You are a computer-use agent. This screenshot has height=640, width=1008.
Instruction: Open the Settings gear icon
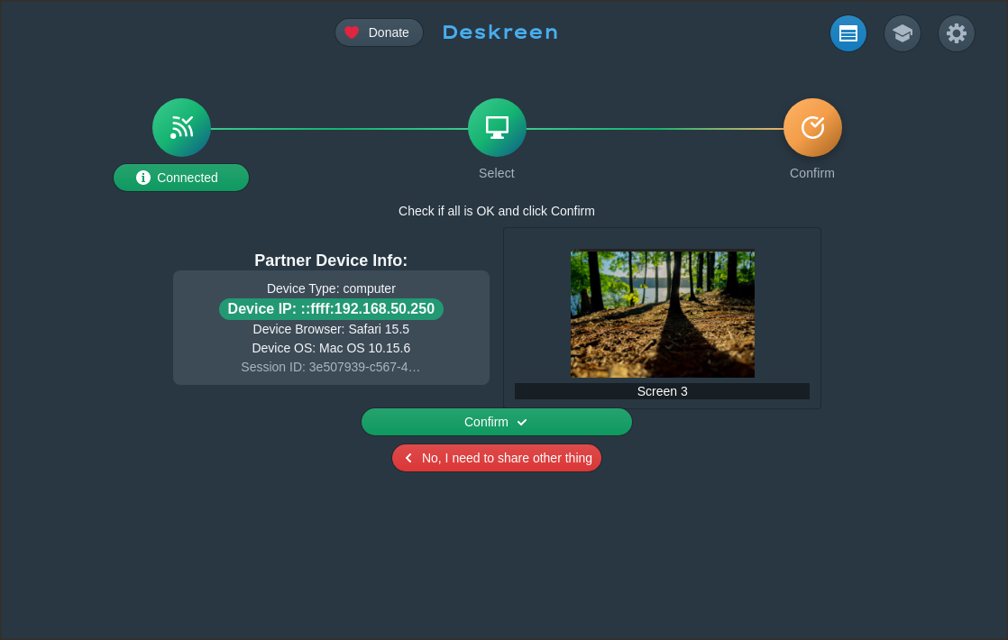(x=956, y=33)
